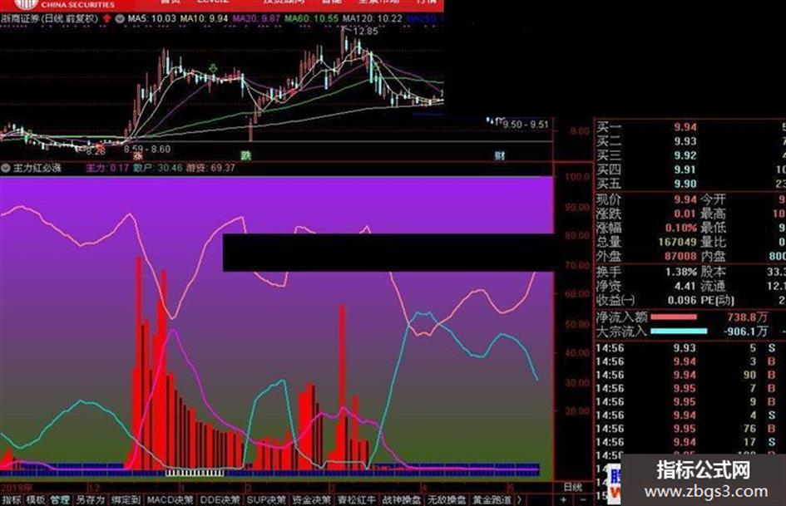
Task: Click the 换手 value 1.38%
Action: (x=681, y=272)
